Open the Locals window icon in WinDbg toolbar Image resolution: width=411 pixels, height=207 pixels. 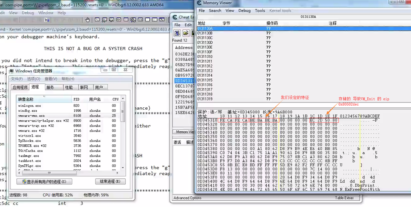(112, 20)
